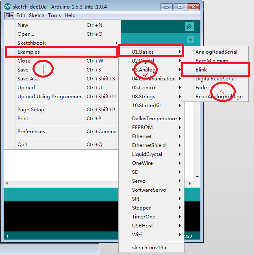
Task: Expand the WiFi library examples
Action: pyautogui.click(x=151, y=235)
